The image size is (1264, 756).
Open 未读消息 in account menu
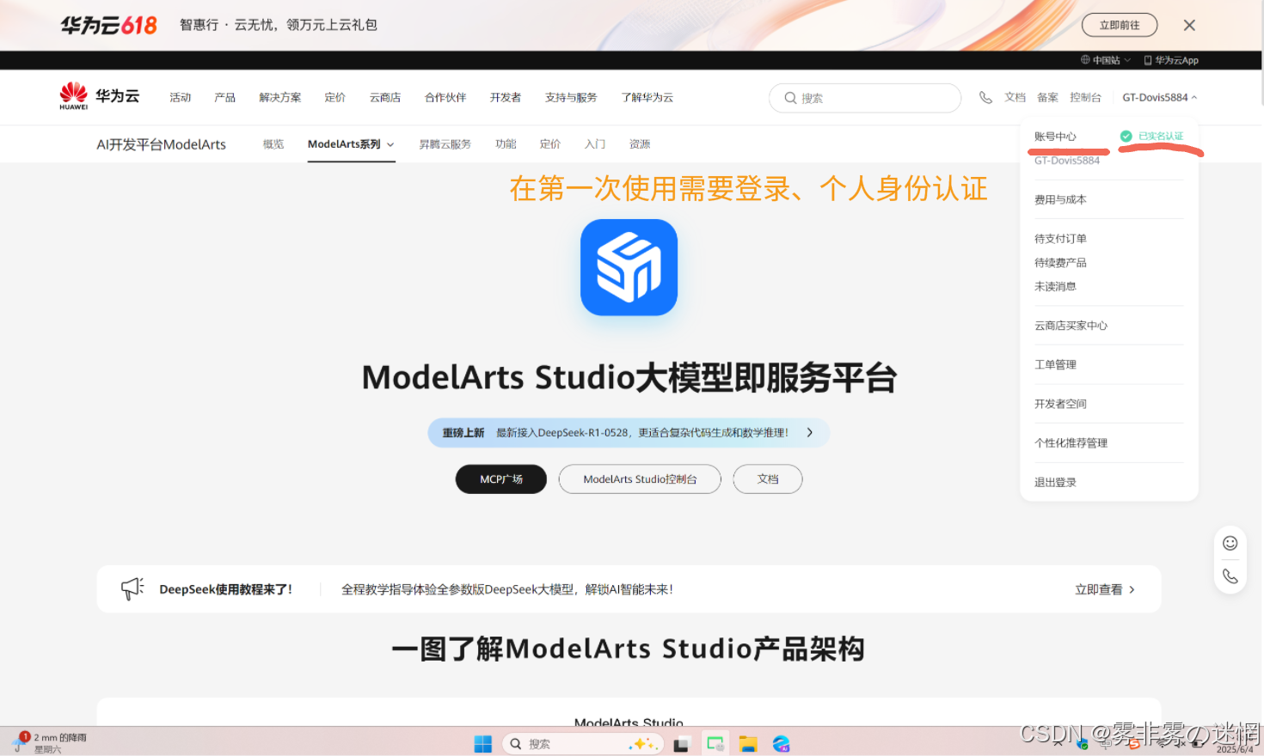(1055, 287)
